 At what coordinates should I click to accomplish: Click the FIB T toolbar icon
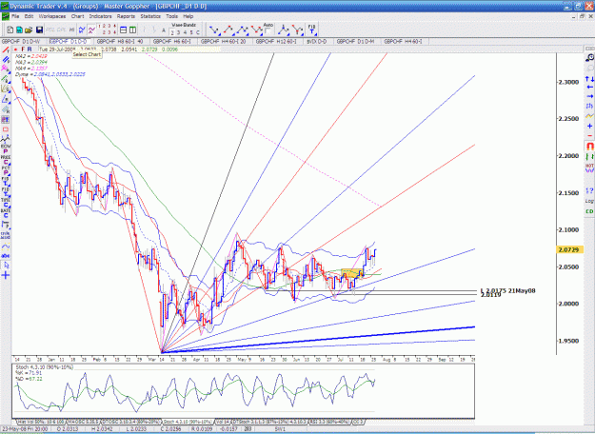[312, 30]
